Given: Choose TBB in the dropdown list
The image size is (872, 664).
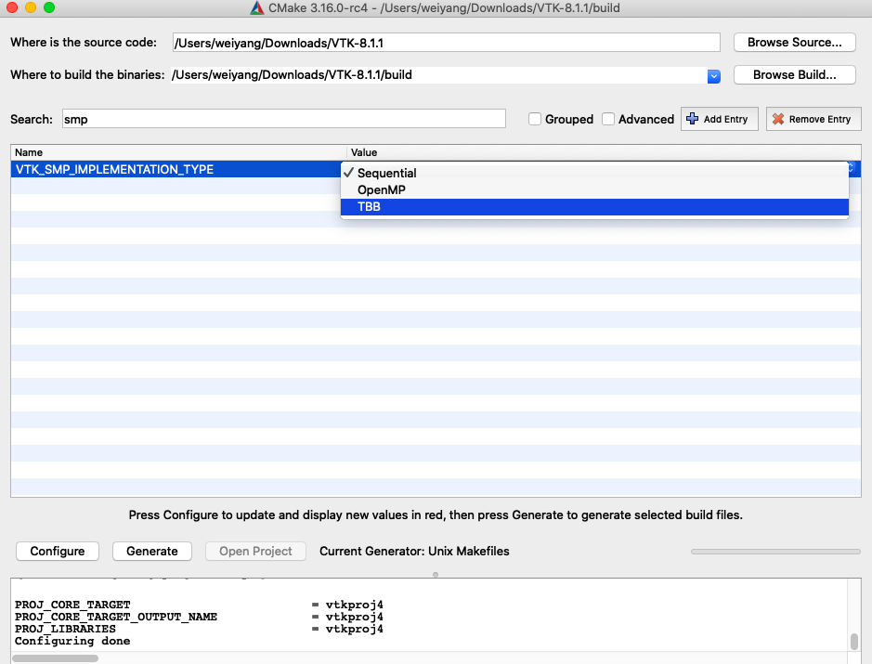Looking at the screenshot, I should [x=594, y=207].
